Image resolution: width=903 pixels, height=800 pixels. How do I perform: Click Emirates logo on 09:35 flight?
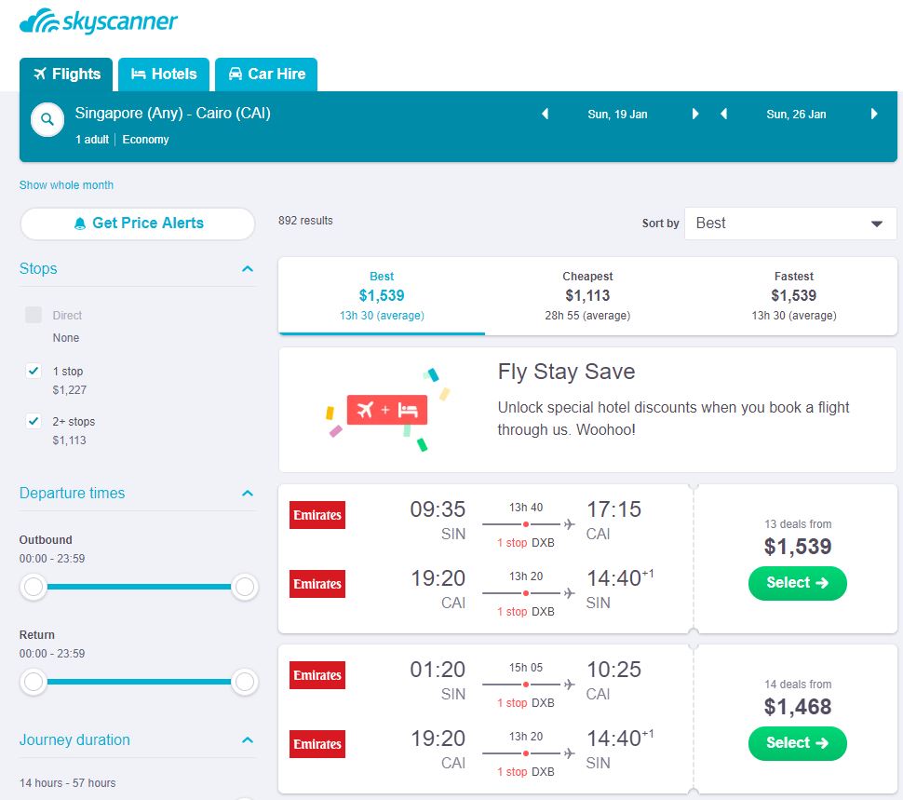pyautogui.click(x=317, y=515)
